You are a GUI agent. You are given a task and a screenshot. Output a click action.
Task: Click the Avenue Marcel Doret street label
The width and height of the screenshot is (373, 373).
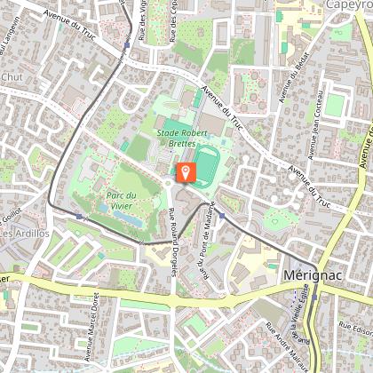91,327
